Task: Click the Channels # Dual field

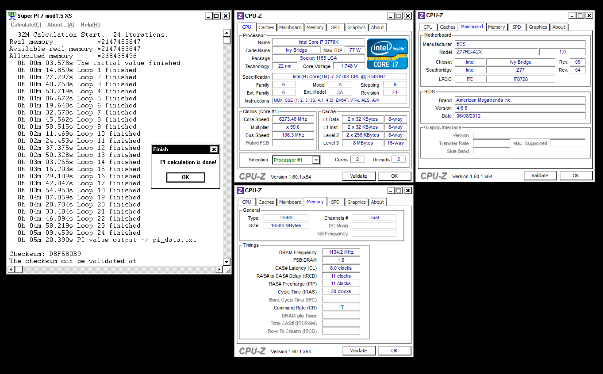Action: pos(374,218)
